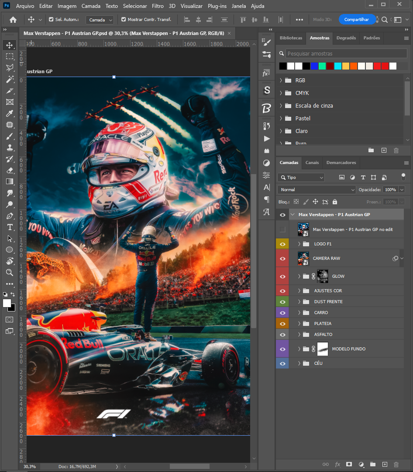Click the Home icon in options bar
This screenshot has height=472, width=413.
13,20
